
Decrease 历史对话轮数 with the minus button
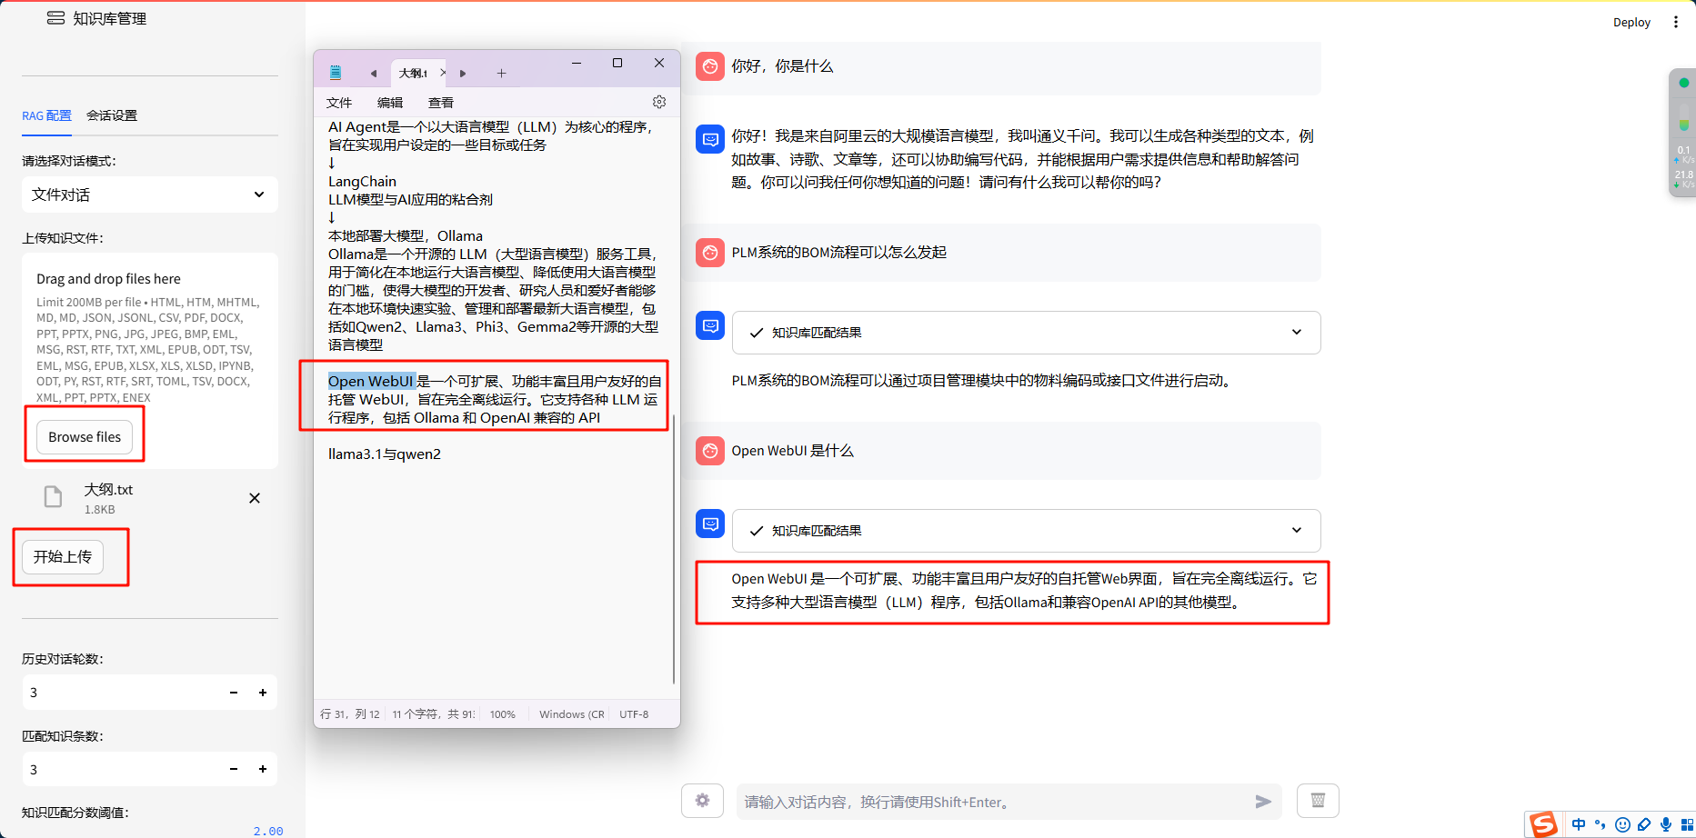click(x=234, y=693)
